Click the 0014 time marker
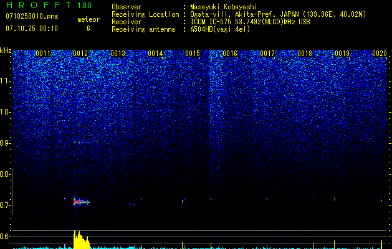 click(155, 54)
